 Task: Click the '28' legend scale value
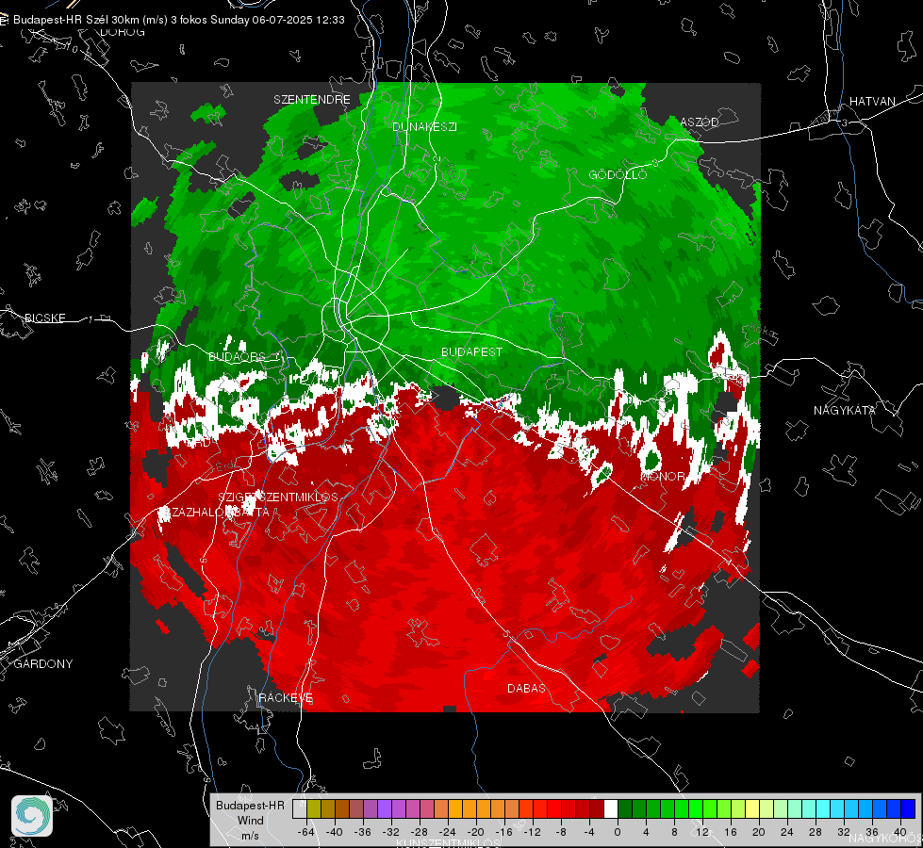tap(816, 832)
